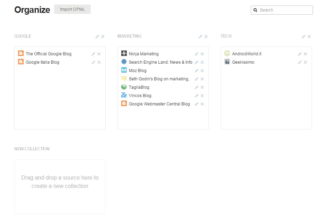Remove Google Italia Blog source
The image size is (321, 222).
(99, 62)
